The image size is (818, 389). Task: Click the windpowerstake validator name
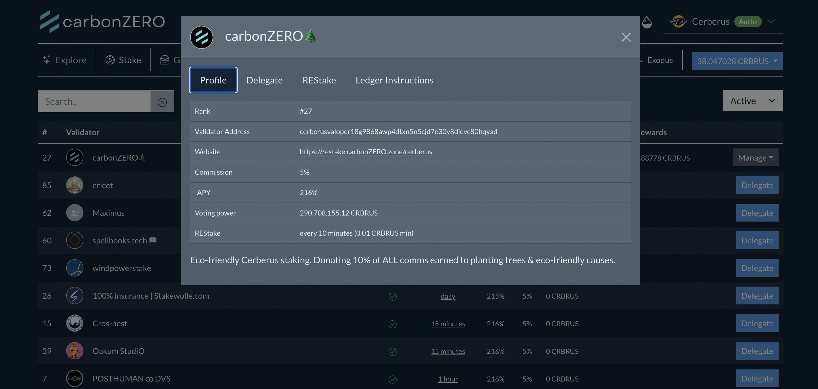coord(122,268)
